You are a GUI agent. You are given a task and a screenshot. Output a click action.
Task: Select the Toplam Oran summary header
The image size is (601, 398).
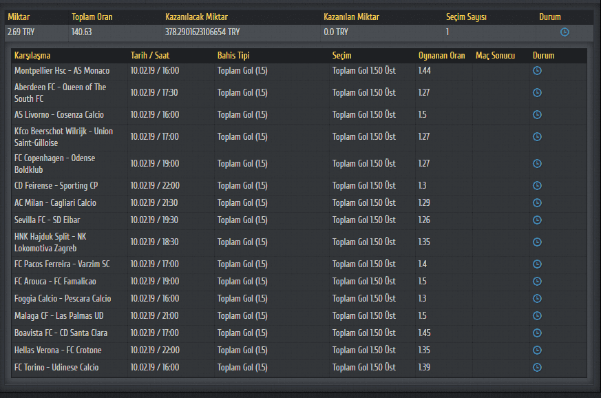[x=92, y=17]
